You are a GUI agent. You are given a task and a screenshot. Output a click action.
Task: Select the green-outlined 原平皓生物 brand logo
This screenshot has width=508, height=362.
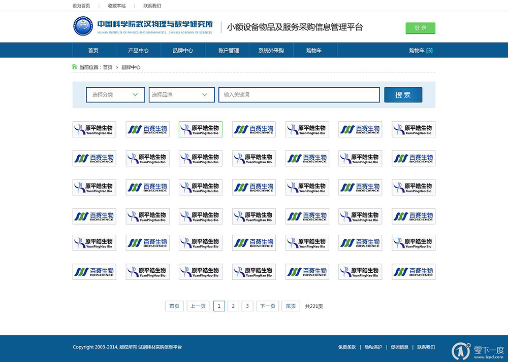pyautogui.click(x=201, y=129)
